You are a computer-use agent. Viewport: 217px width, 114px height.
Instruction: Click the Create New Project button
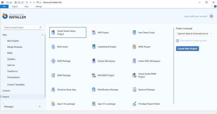[188, 48]
